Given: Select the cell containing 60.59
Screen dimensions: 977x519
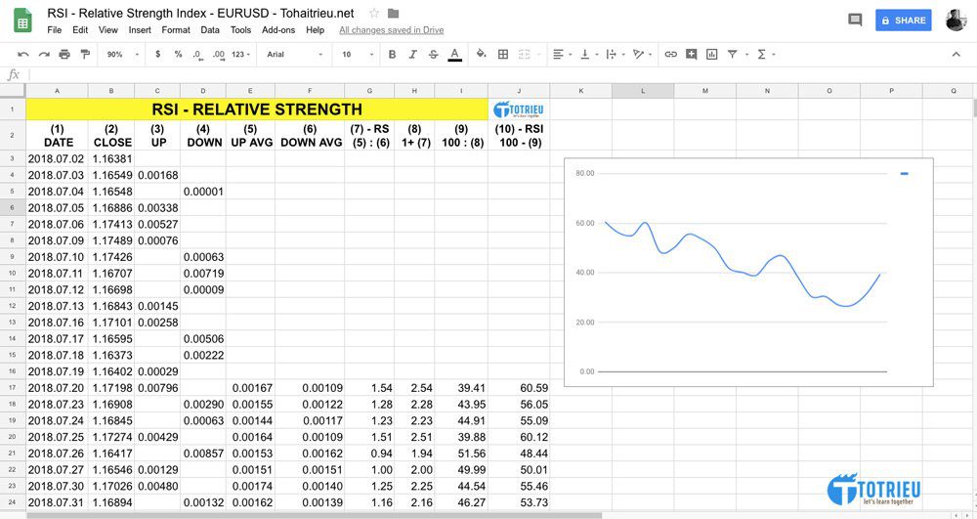Looking at the screenshot, I should (x=519, y=387).
